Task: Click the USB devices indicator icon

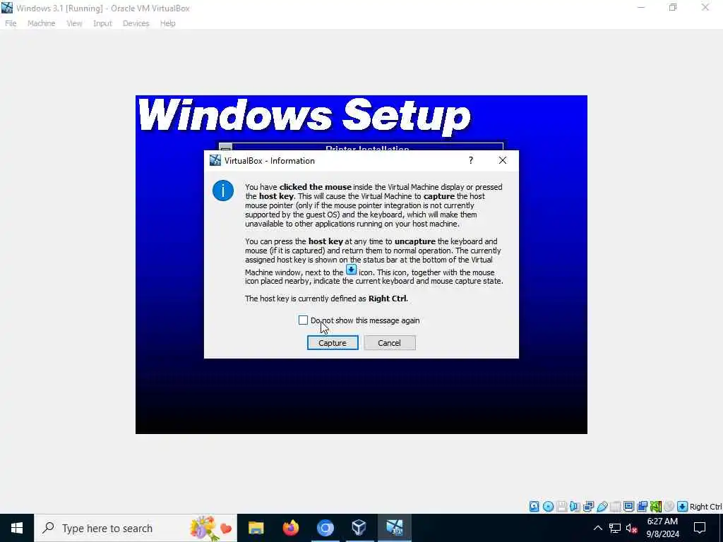Action: (602, 507)
